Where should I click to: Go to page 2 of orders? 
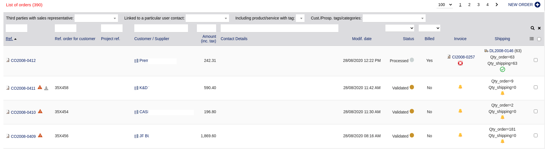[x=469, y=5]
